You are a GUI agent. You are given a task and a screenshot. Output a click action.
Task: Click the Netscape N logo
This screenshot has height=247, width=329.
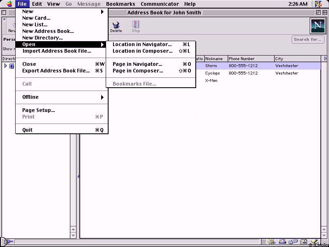tap(317, 26)
